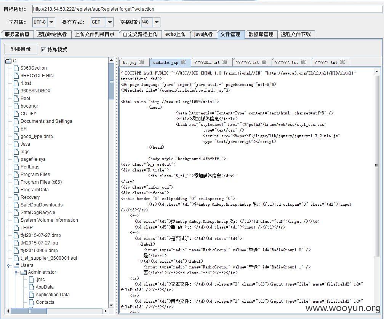Viewport: 384px width, 319px height.
Task: Click the 列根目录 button
Action: pos(21,49)
